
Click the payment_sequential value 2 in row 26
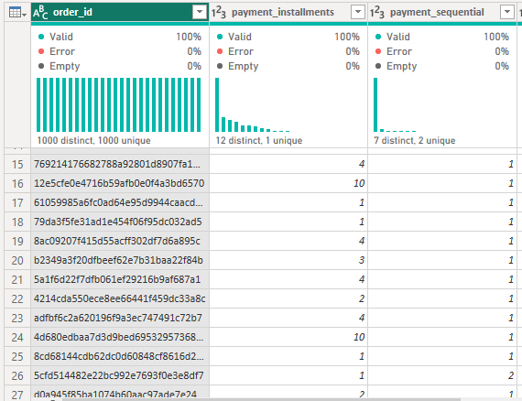point(511,375)
